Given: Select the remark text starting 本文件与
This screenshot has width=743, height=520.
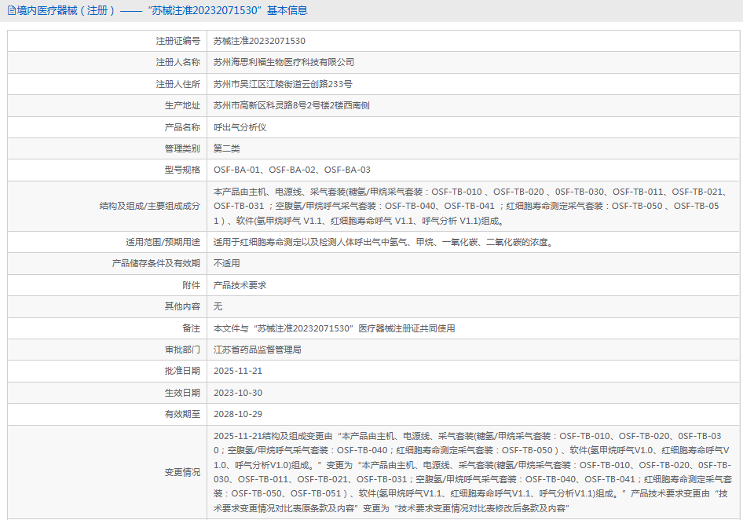Looking at the screenshot, I should (334, 328).
